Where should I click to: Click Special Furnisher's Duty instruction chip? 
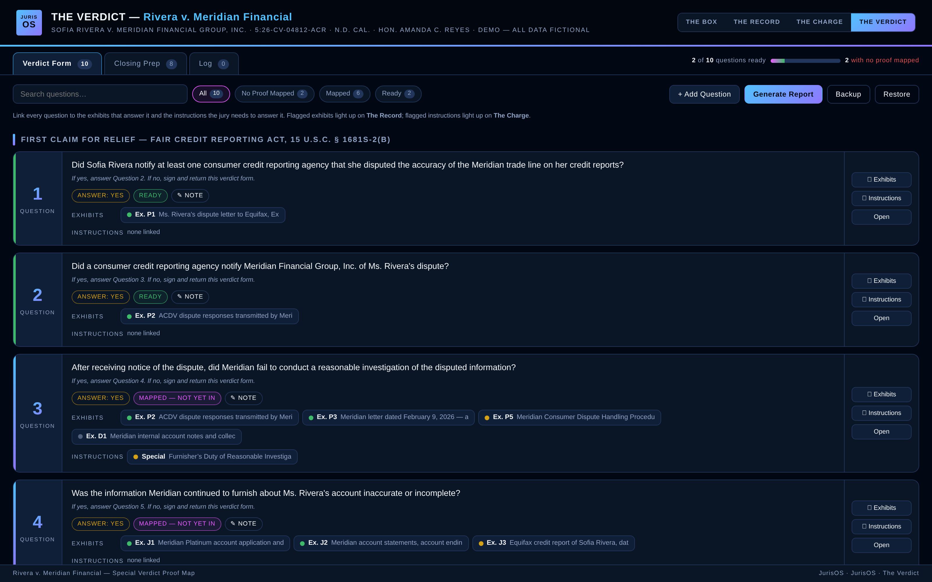[212, 457]
